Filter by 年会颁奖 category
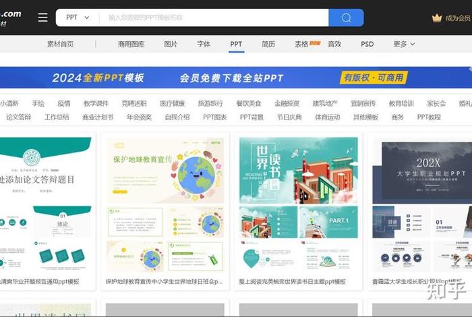Screen dimensions: 472x317 pos(139,117)
